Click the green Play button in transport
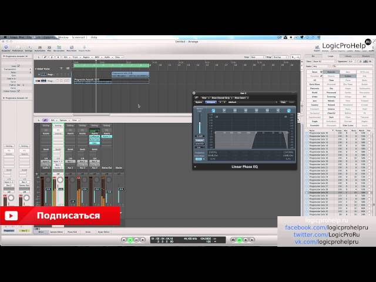Image resolution: width=376 pixels, height=282 pixels. point(130,240)
